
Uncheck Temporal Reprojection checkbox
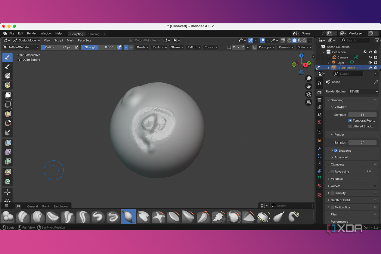tap(350, 120)
